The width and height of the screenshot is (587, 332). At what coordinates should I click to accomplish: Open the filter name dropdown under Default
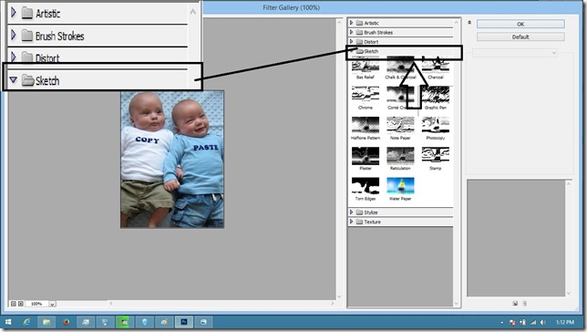[x=515, y=53]
